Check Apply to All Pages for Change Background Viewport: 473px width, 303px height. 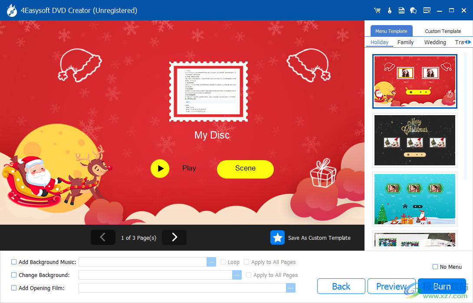(x=249, y=275)
